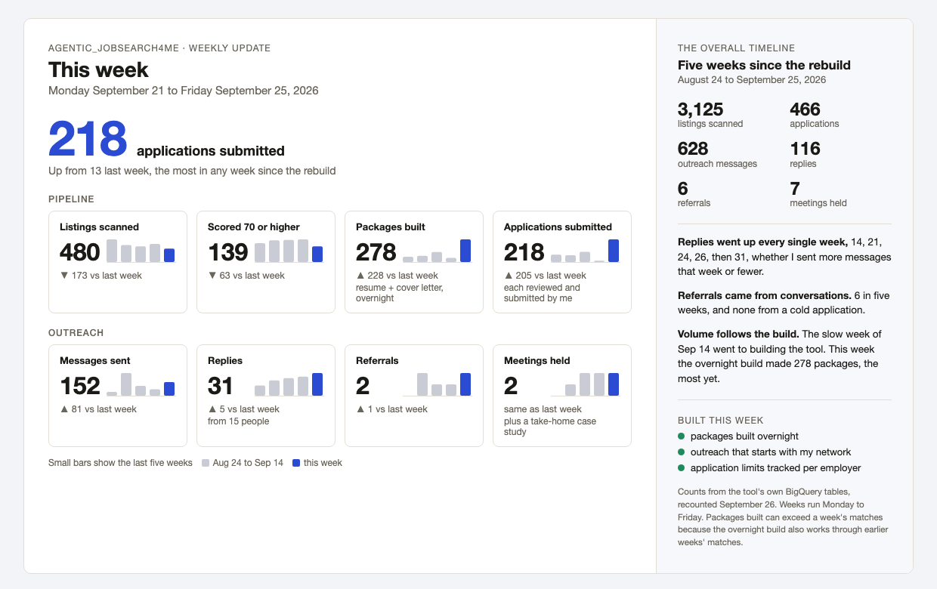
Task: Click '▲ 81 vs last week' text
Action: click(x=98, y=409)
